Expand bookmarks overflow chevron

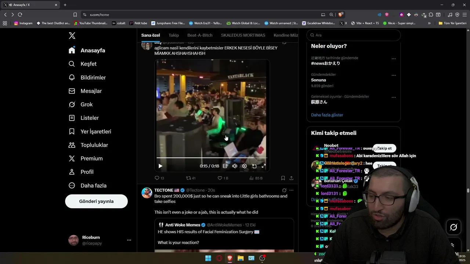click(429, 23)
